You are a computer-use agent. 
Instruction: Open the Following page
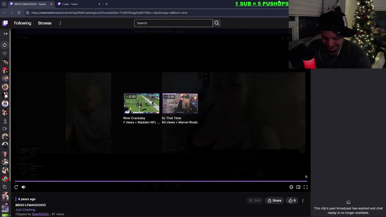pyautogui.click(x=23, y=23)
